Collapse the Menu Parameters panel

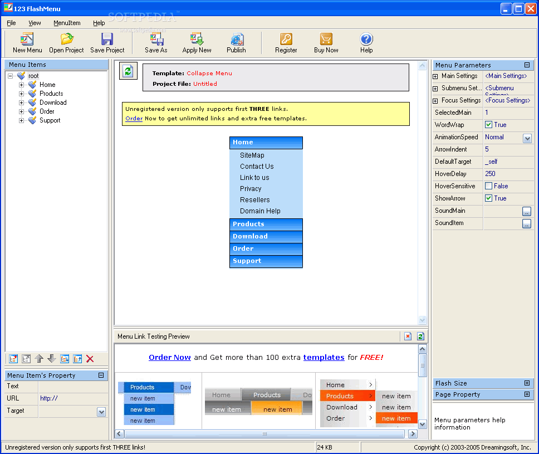click(527, 65)
